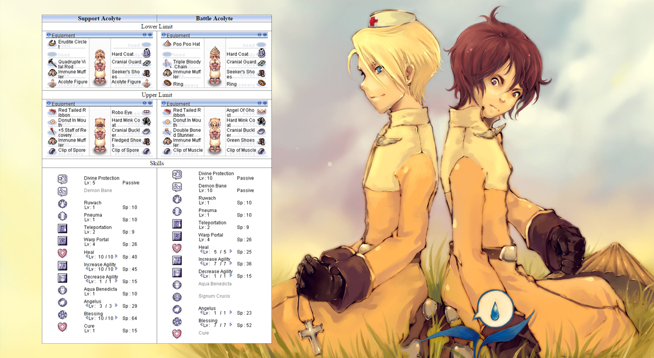654x358 pixels.
Task: Click the +5 Staff of Recovery icon
Action: pos(52,131)
